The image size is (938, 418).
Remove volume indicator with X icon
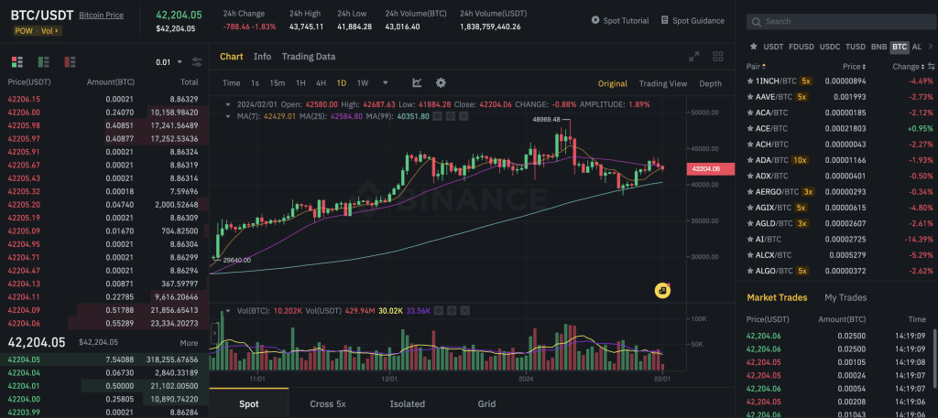click(x=464, y=310)
